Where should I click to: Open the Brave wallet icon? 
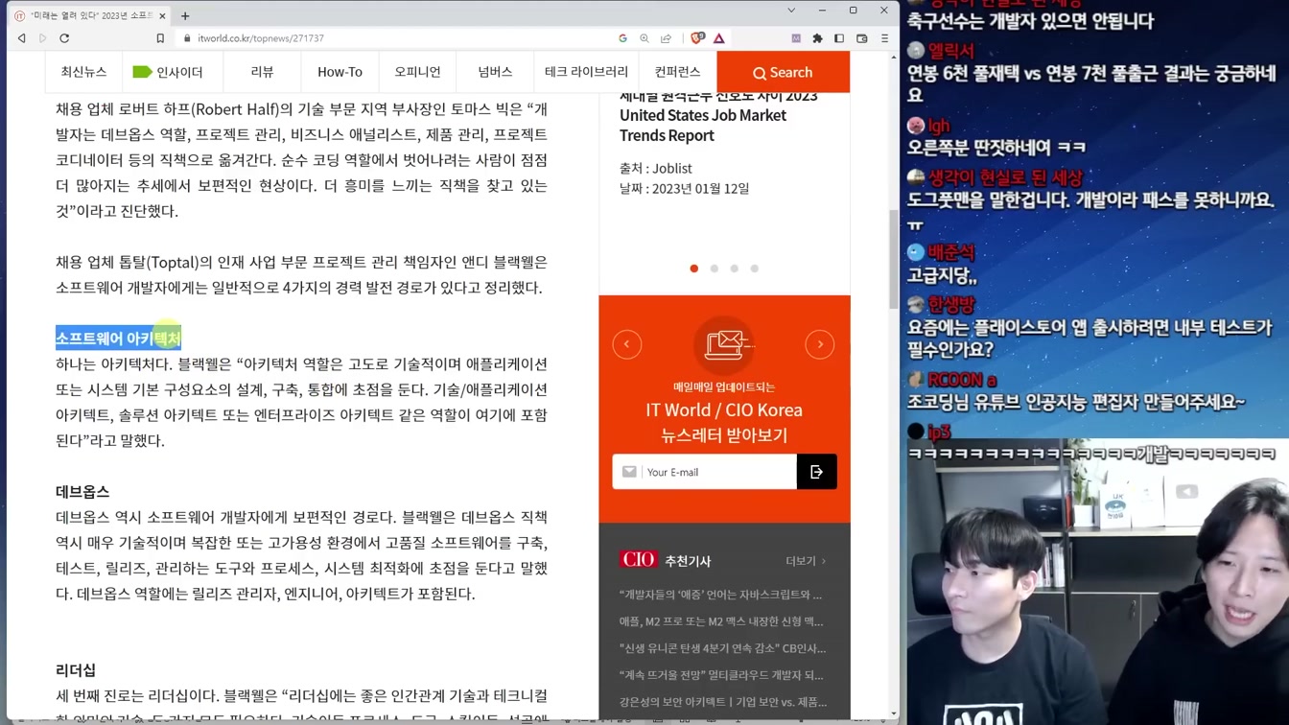(x=861, y=38)
